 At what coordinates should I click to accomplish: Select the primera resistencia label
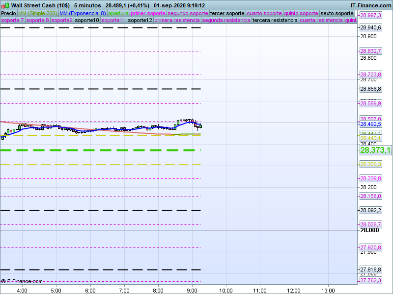(x=177, y=21)
